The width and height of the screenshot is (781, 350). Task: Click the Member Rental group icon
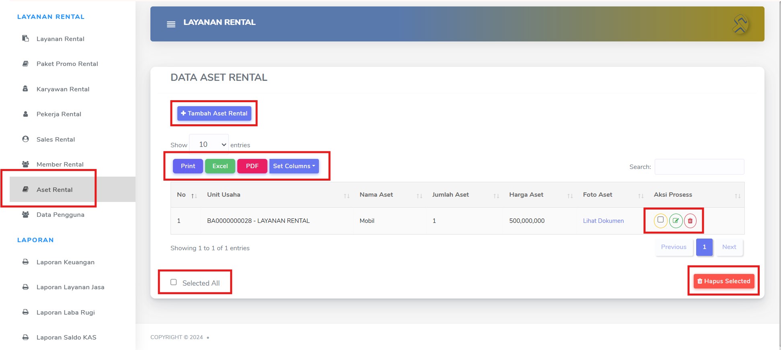coord(25,164)
